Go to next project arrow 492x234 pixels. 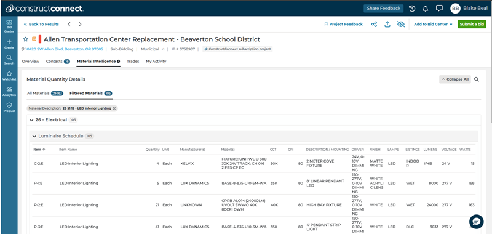tap(80, 24)
